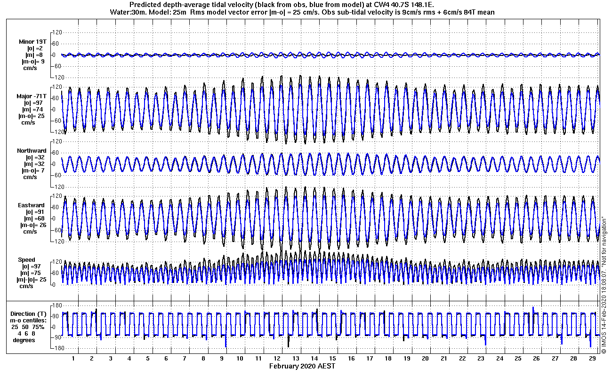
Task: Click the '180' tick on Direction axis
Action: [58, 305]
